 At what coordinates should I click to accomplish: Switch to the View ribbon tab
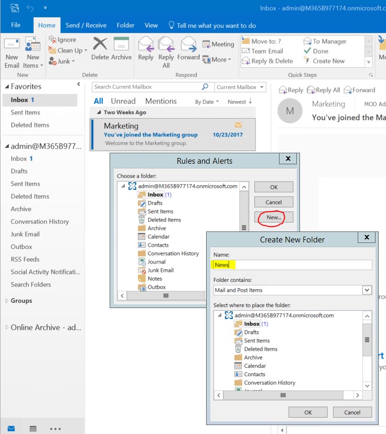(151, 25)
